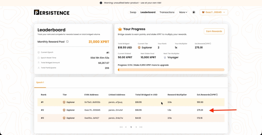The height and width of the screenshot is (135, 262).
Task: Click the Earn Rewards button
Action: tap(214, 31)
